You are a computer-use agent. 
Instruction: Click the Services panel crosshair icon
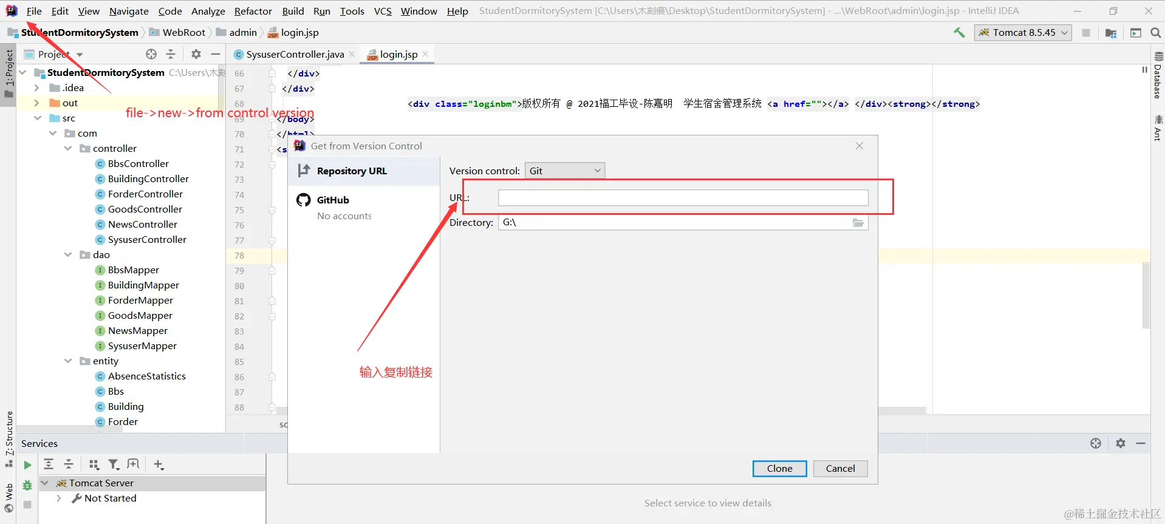pyautogui.click(x=1096, y=443)
